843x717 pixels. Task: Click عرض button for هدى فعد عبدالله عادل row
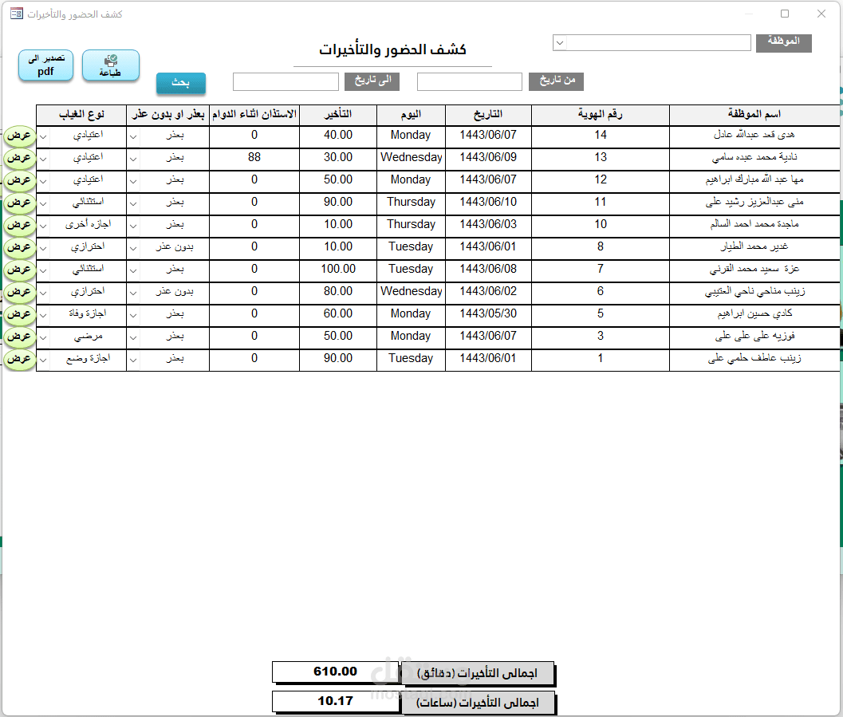pyautogui.click(x=19, y=136)
